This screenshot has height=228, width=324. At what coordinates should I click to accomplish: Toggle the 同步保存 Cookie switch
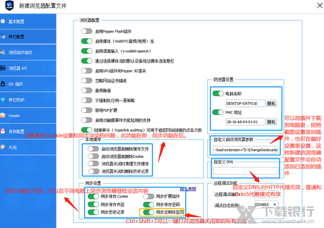tap(93, 196)
